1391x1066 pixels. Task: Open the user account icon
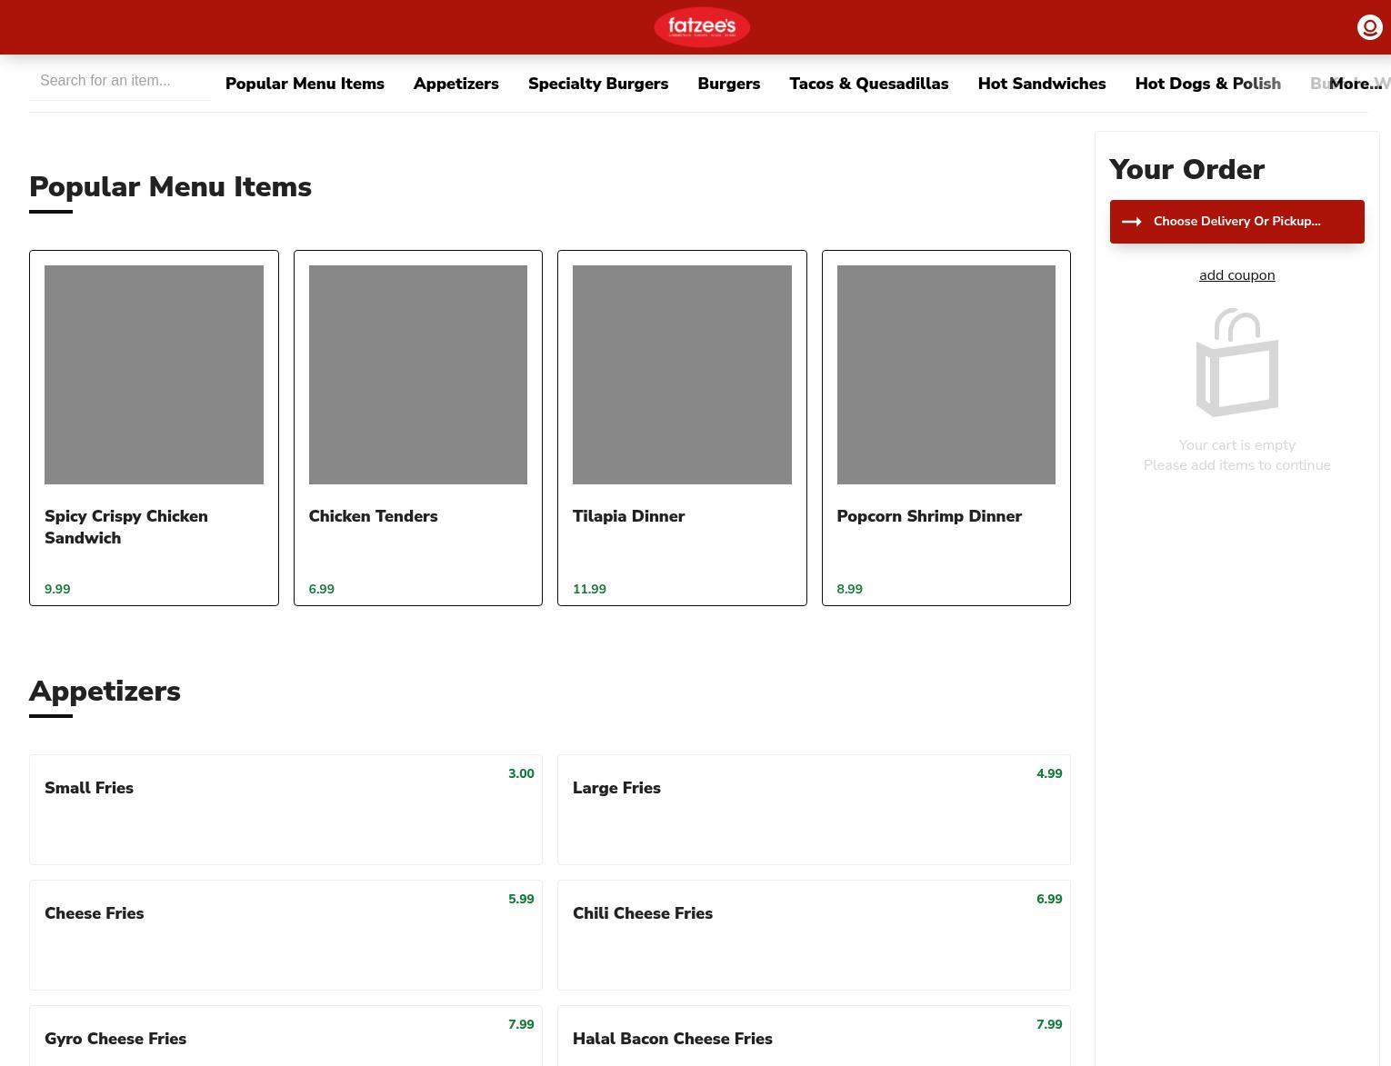[x=1369, y=27]
